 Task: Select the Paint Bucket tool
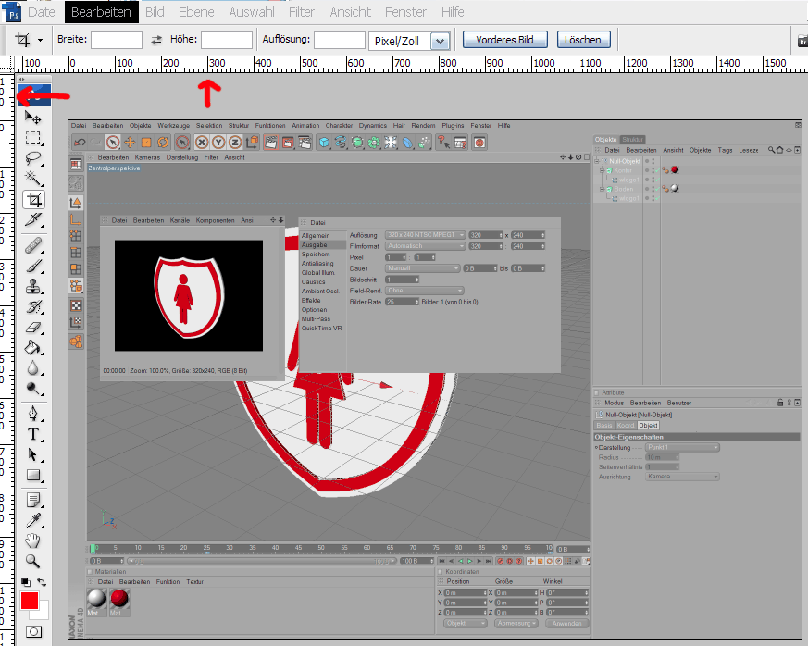33,348
